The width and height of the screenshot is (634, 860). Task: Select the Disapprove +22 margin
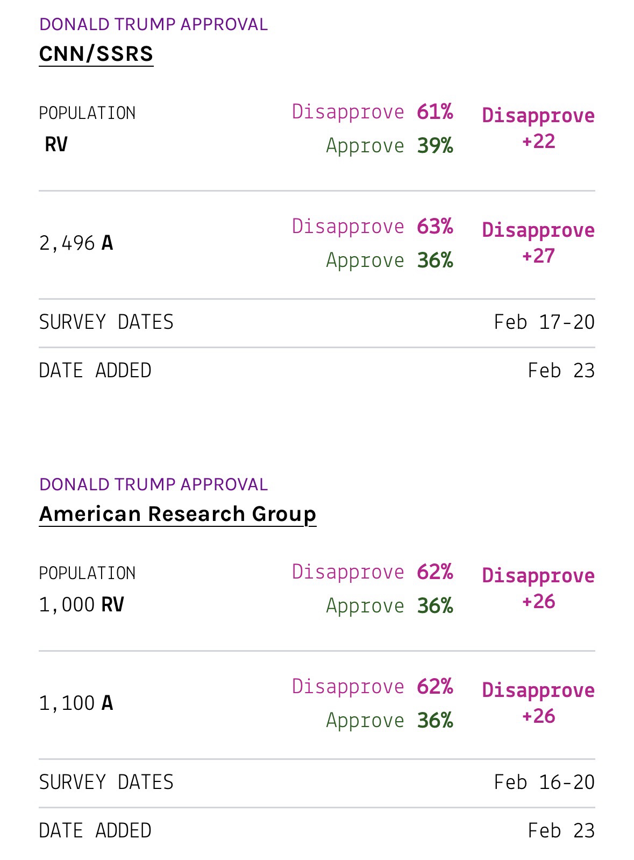(538, 128)
